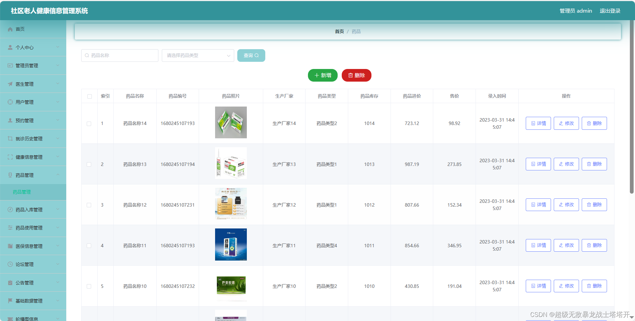Viewport: 635px width, 321px height.
Task: Check the box for row 药品名称12
Action: point(89,205)
